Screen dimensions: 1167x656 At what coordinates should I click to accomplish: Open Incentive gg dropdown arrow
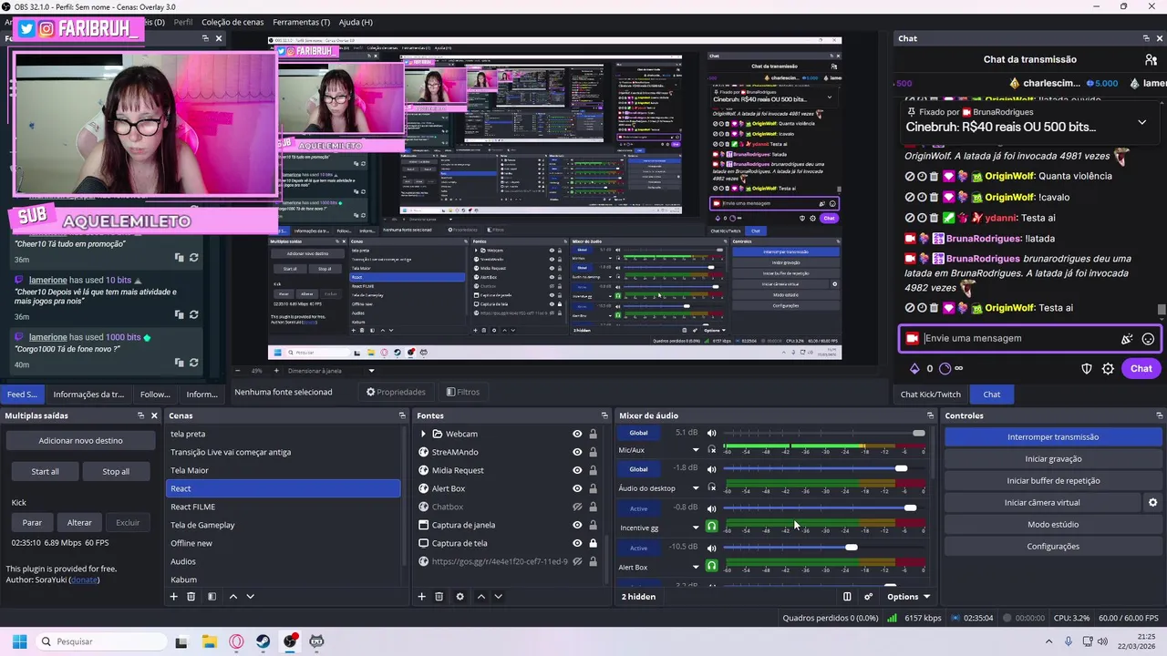696,528
